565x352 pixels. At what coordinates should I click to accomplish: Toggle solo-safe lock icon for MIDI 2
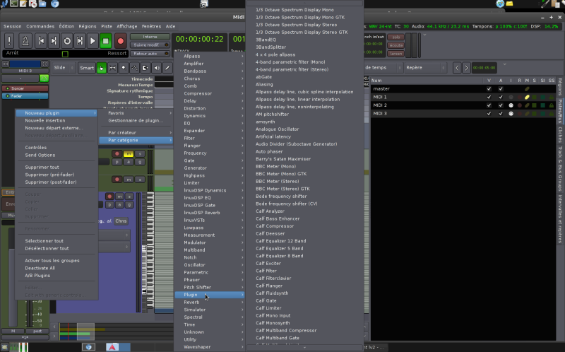pyautogui.click(x=552, y=105)
